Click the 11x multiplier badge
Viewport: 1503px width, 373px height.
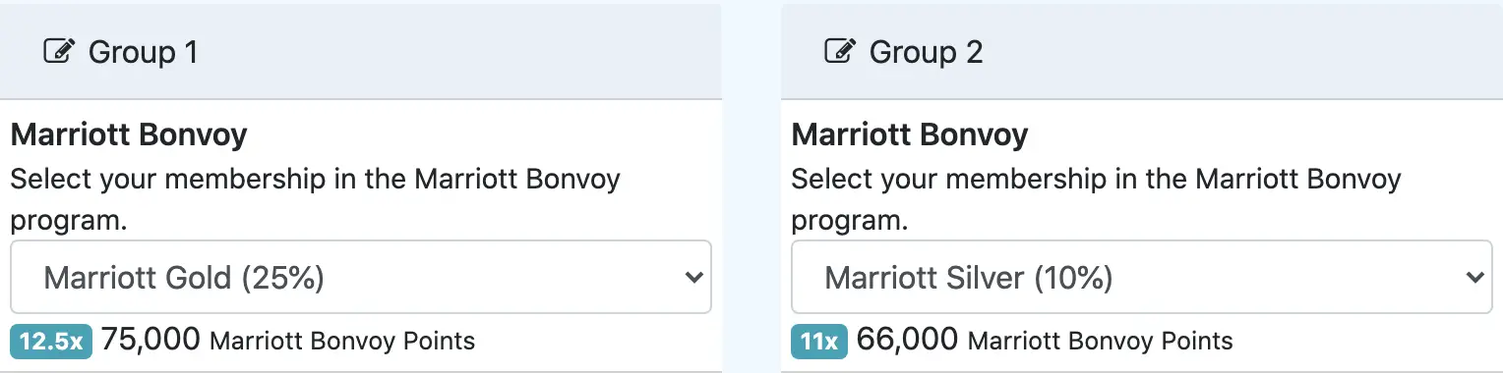pos(818,342)
